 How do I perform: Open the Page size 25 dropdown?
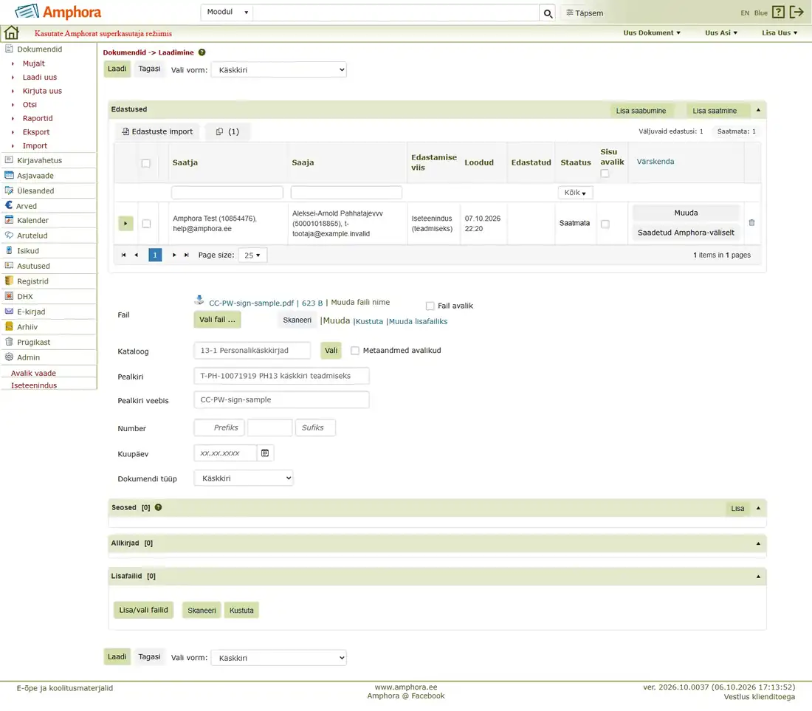coord(252,255)
